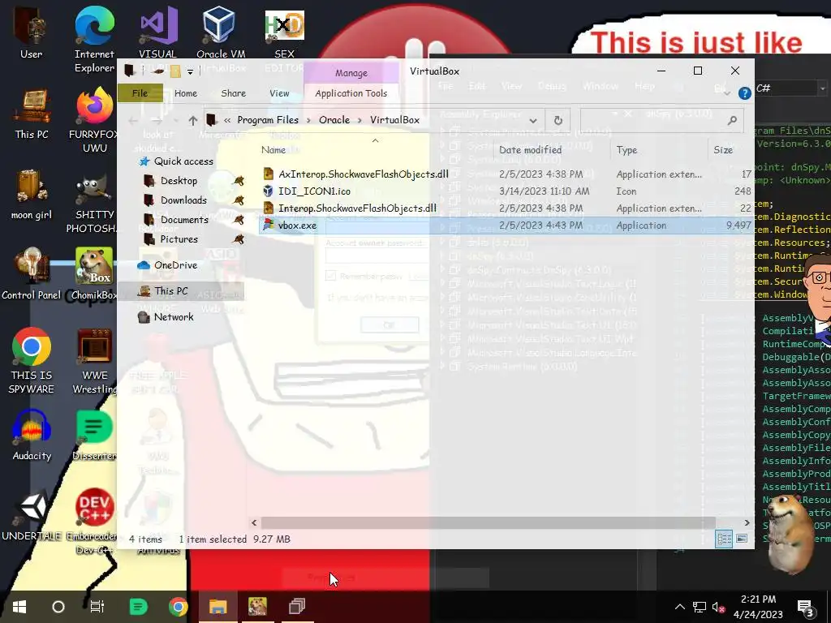Open address bar history dropdown

533,120
